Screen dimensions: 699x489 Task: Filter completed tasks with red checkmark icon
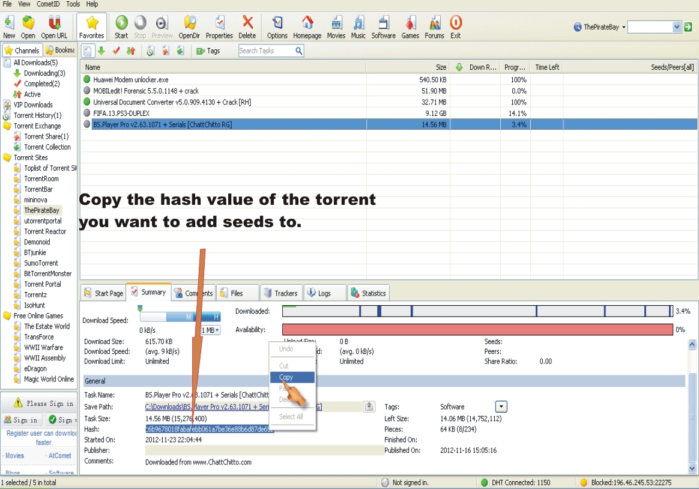tap(116, 51)
